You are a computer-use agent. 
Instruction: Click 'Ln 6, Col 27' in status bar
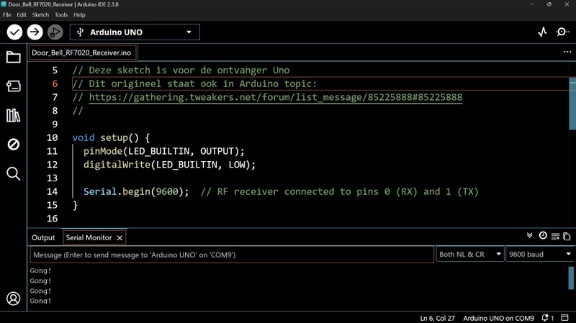point(437,318)
